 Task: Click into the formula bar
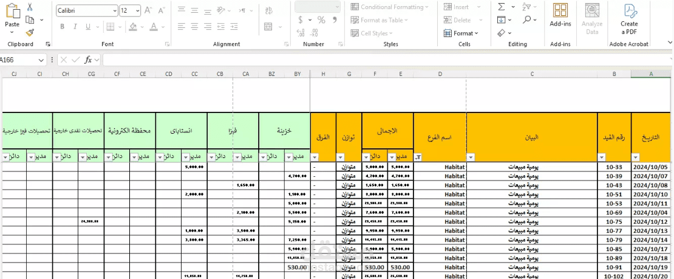pos(387,60)
